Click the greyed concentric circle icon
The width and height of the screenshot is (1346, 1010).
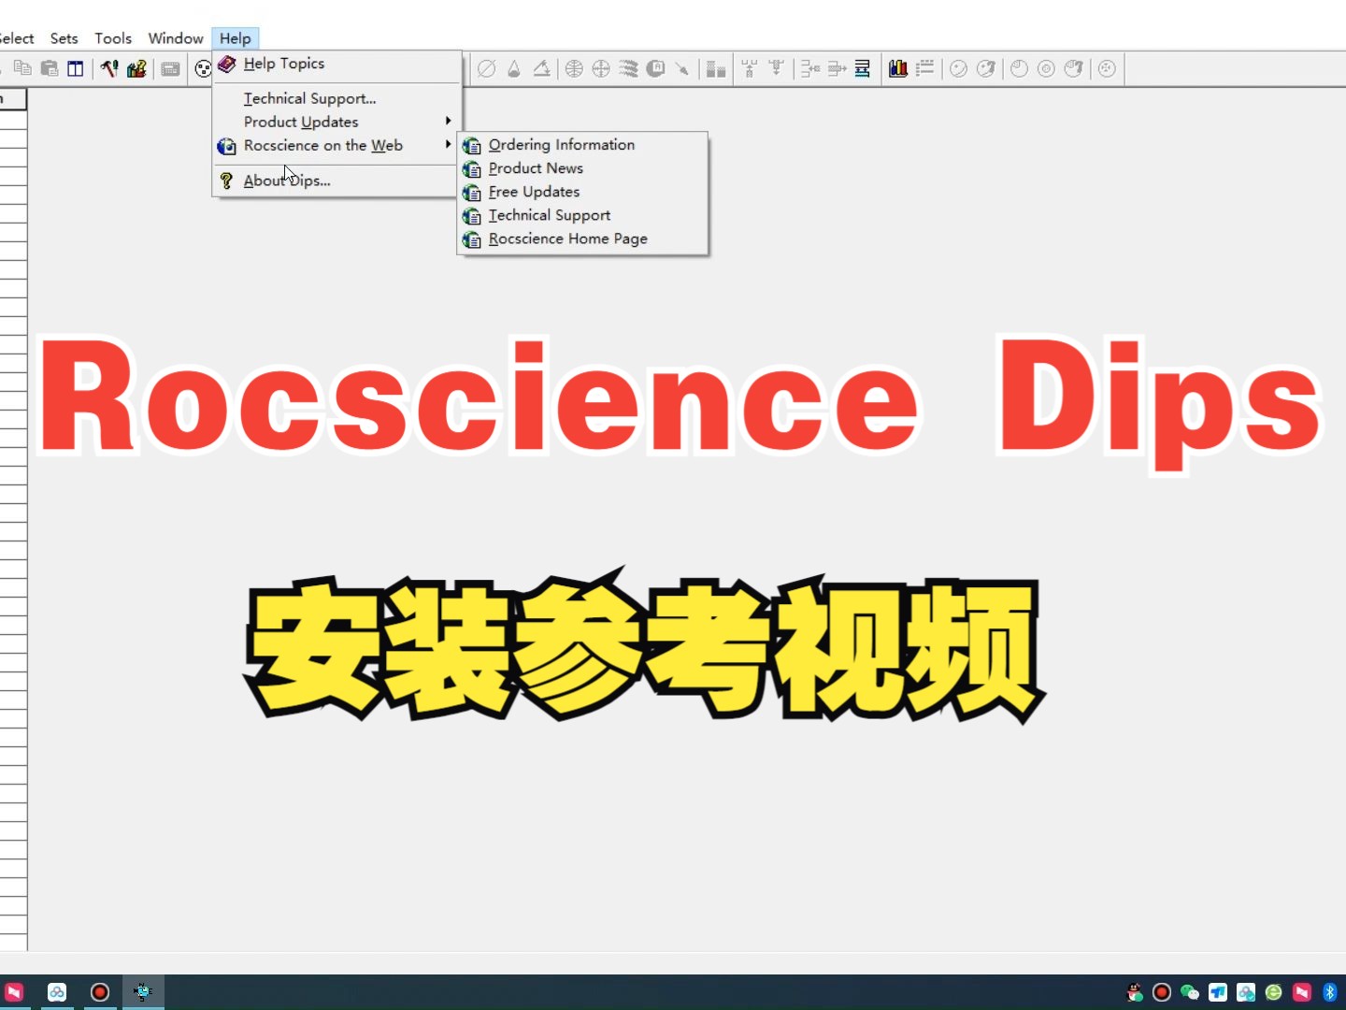(x=1046, y=68)
